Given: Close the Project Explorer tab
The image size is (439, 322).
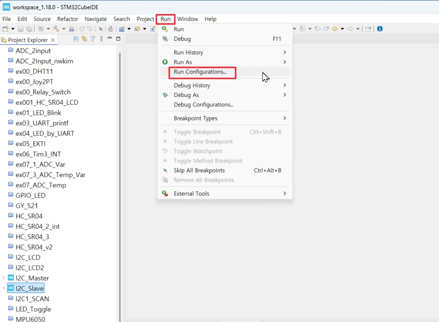Looking at the screenshot, I should tap(53, 40).
